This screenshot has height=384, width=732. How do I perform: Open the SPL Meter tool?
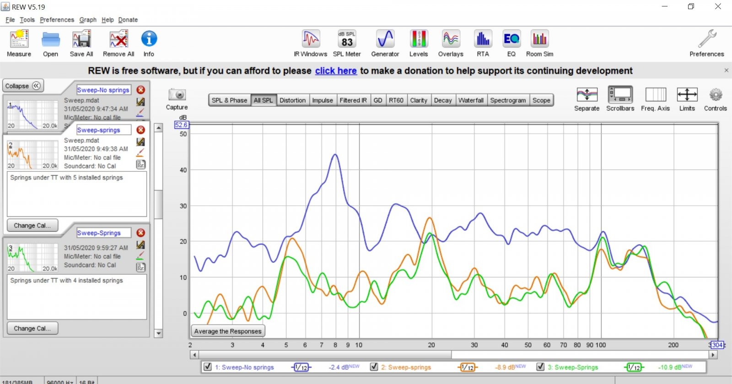(x=347, y=43)
